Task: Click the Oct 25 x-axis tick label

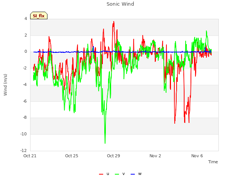Action: (72, 156)
